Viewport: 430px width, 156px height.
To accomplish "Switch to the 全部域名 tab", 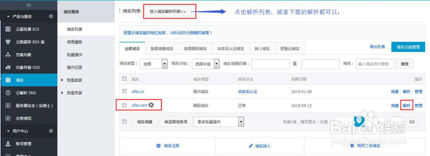I will 132,49.
